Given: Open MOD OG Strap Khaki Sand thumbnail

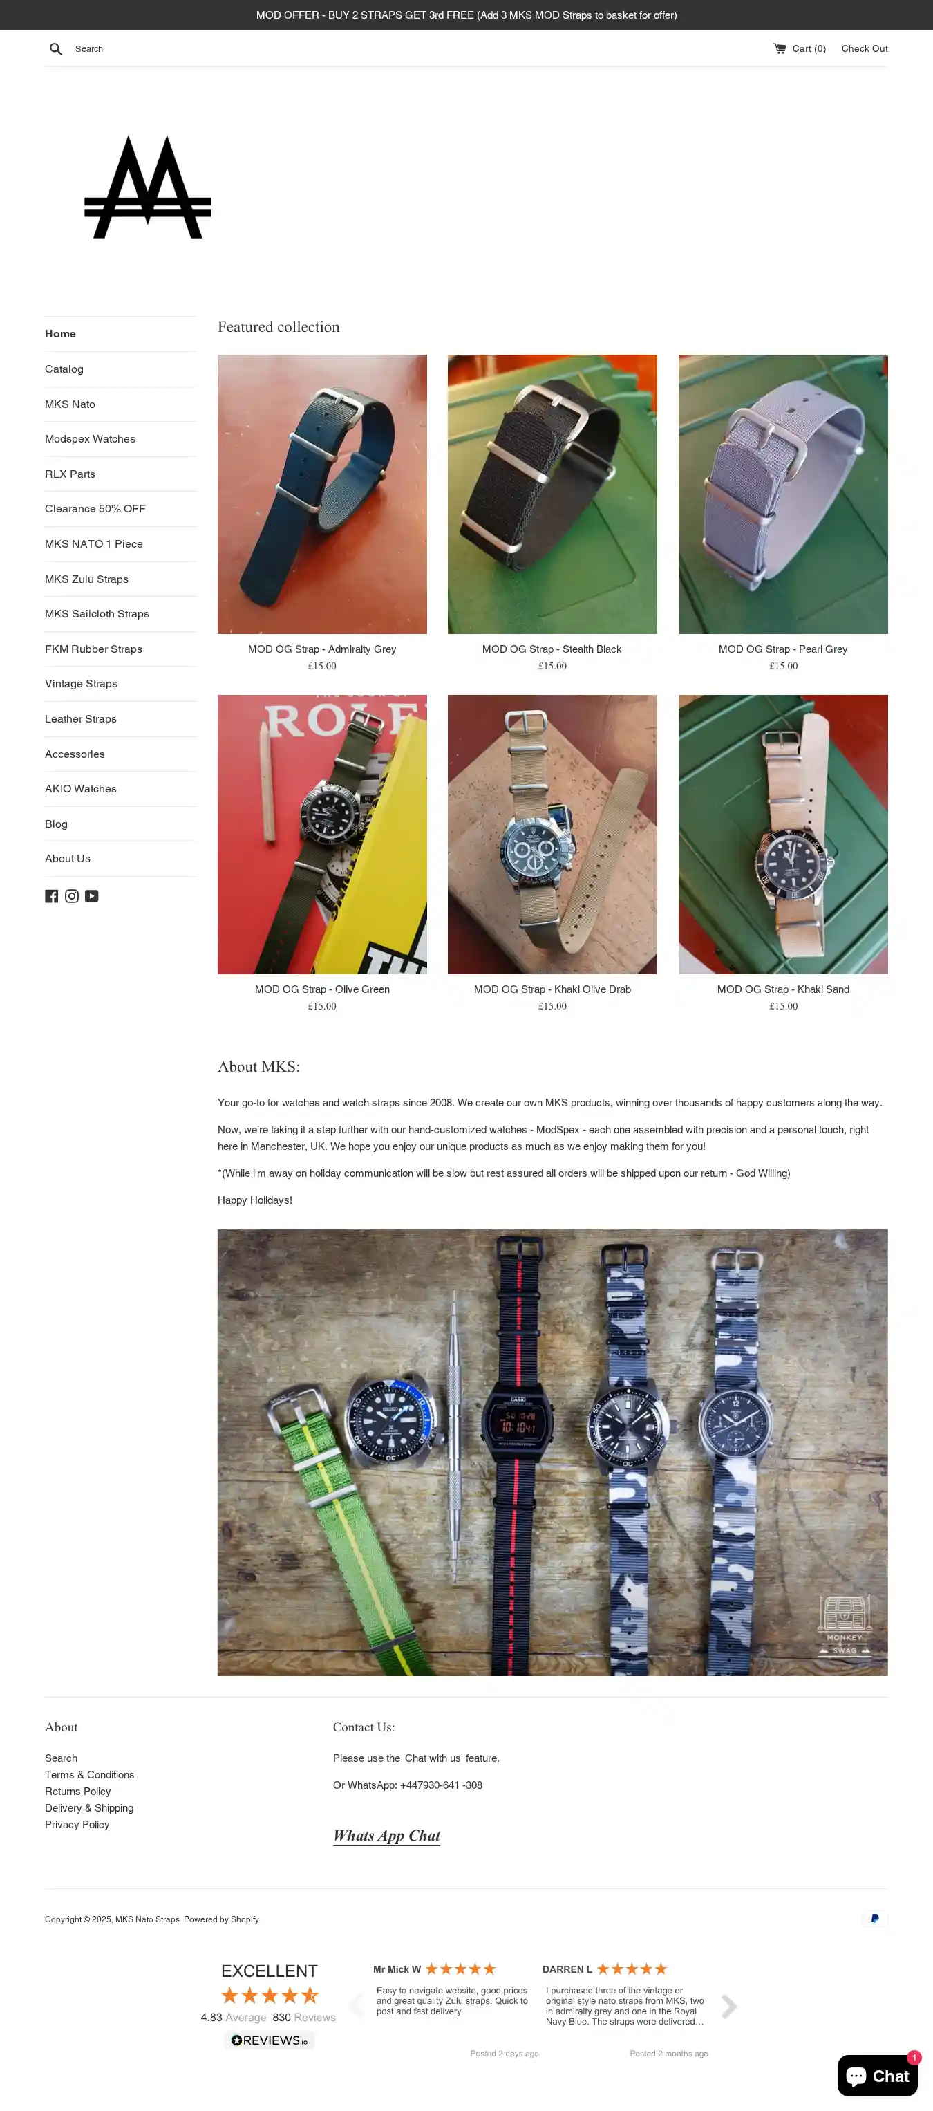Looking at the screenshot, I should click(x=783, y=835).
